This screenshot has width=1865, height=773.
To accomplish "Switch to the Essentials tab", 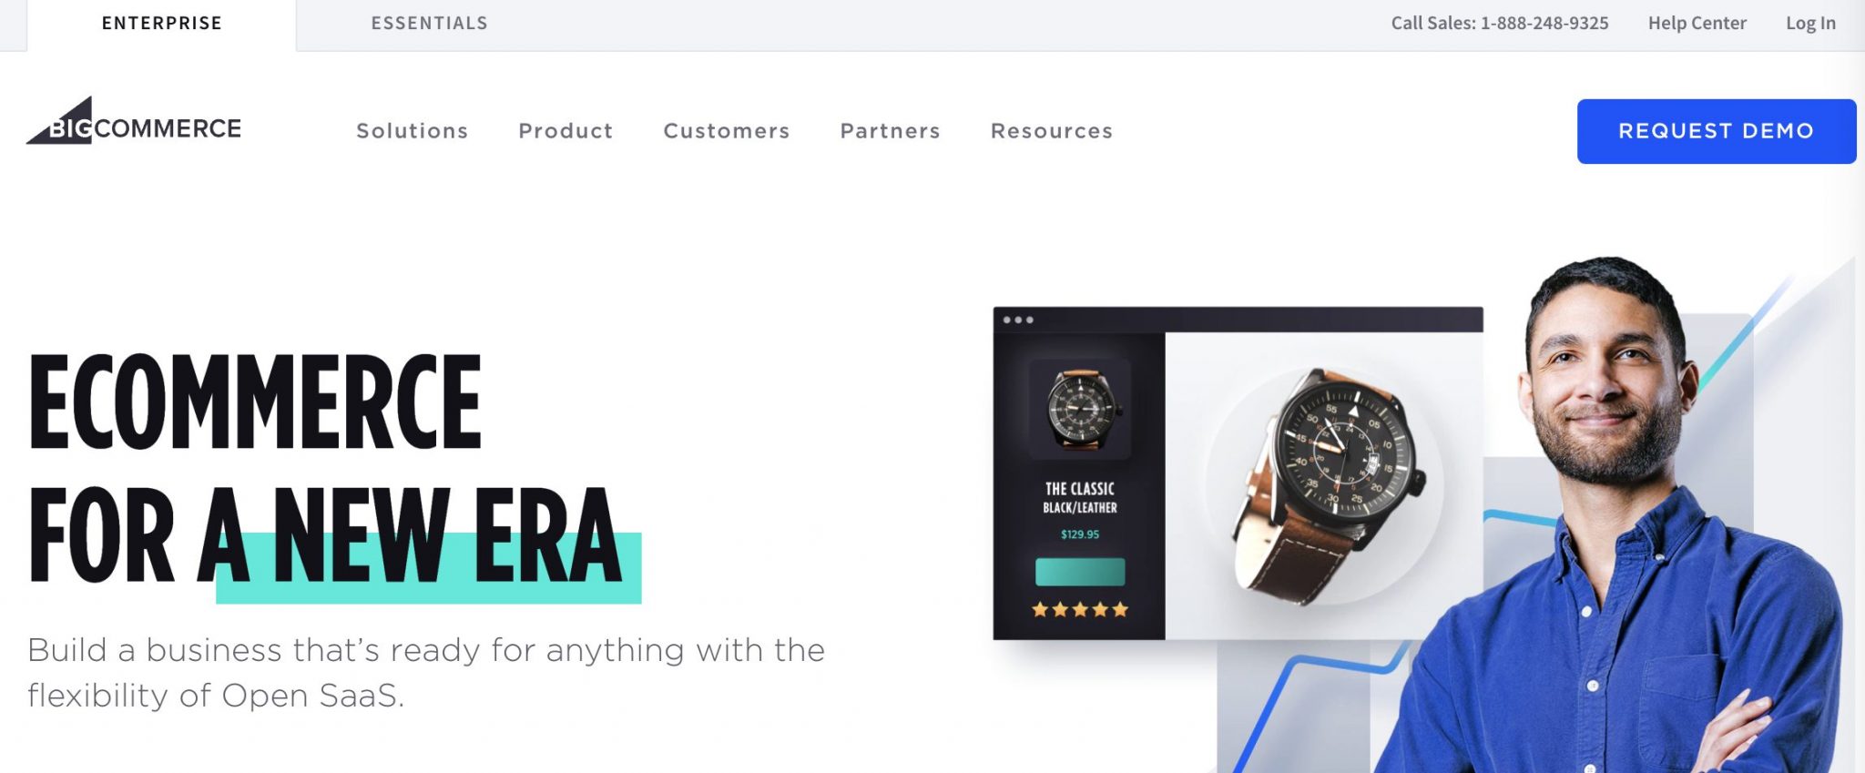I will (x=430, y=24).
